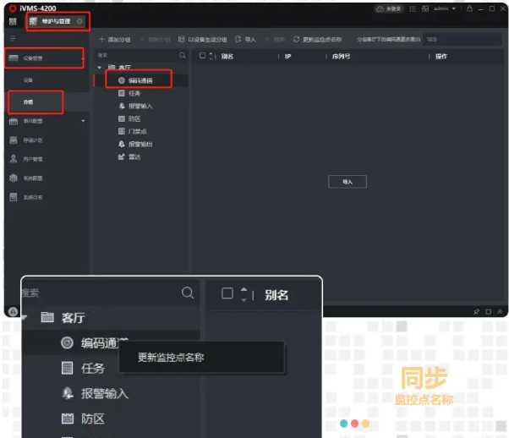509x438 pixels.
Task: Select the 雷达 radar icon
Action: [x=122, y=156]
